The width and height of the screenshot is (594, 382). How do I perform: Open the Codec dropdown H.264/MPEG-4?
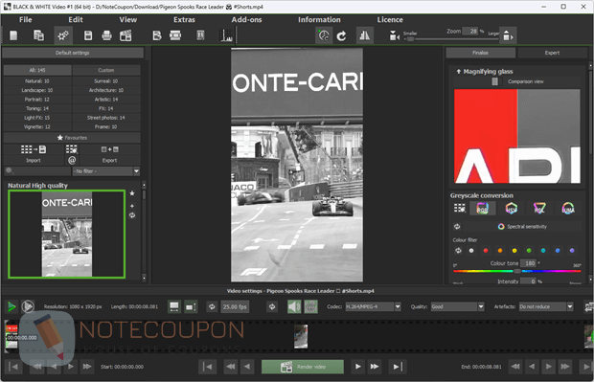pyautogui.click(x=373, y=306)
